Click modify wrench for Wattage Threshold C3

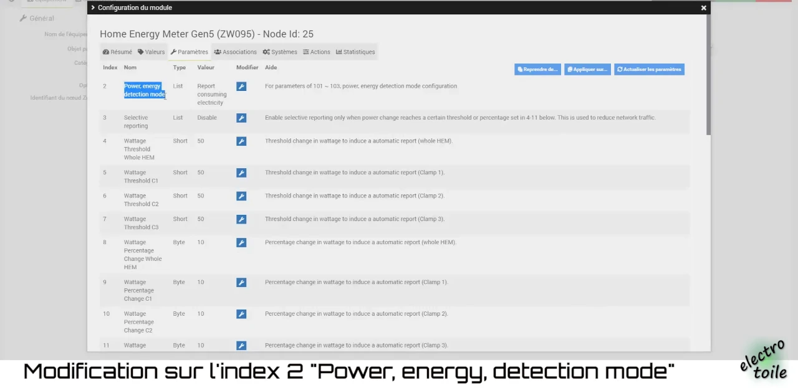pyautogui.click(x=241, y=219)
